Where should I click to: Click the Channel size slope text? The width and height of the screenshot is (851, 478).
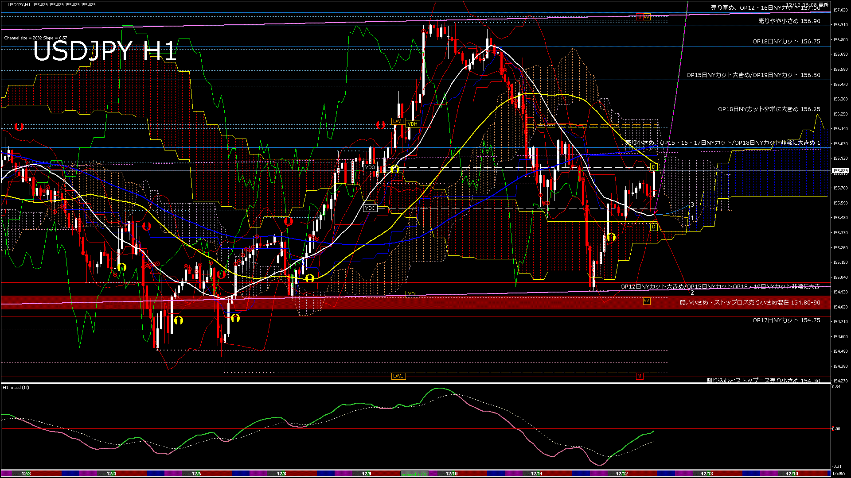pyautogui.click(x=35, y=38)
